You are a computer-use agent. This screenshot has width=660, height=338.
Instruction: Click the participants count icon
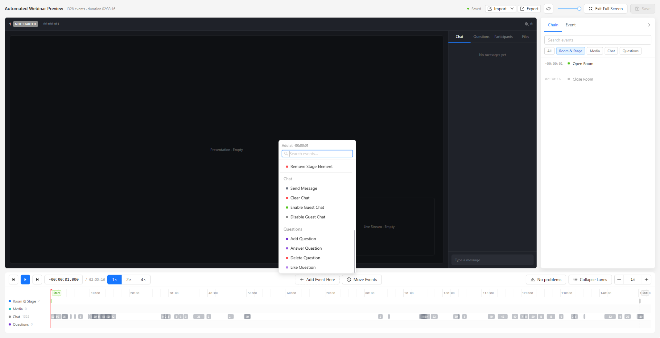click(526, 24)
